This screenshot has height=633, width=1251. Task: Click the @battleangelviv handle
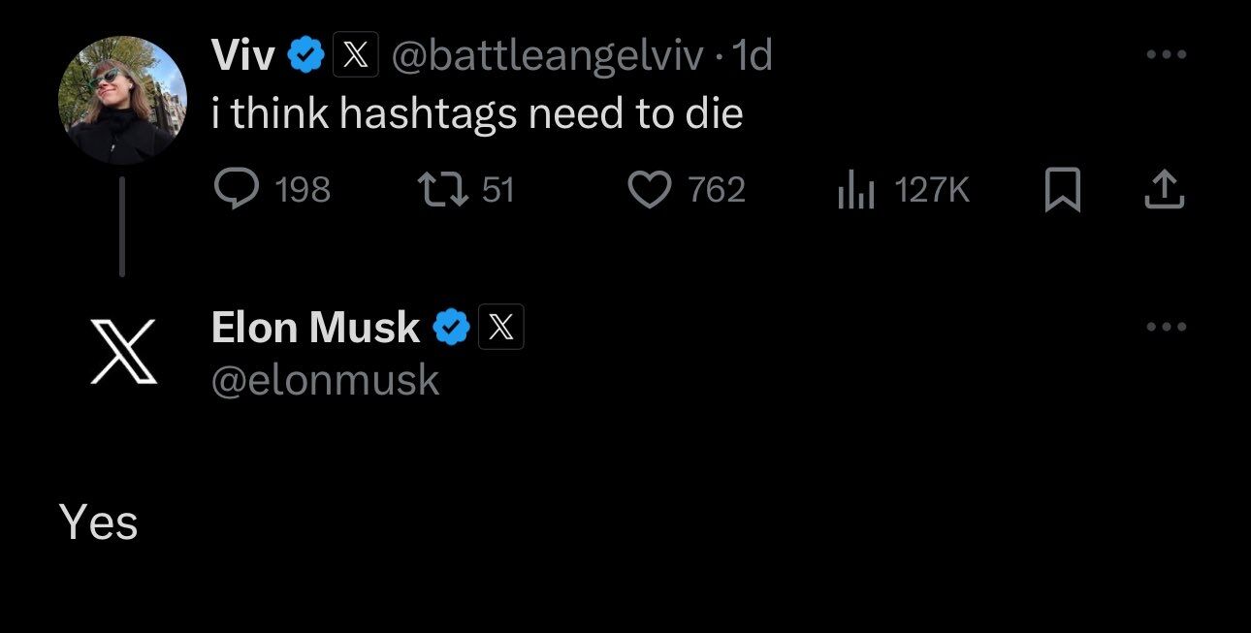click(547, 57)
